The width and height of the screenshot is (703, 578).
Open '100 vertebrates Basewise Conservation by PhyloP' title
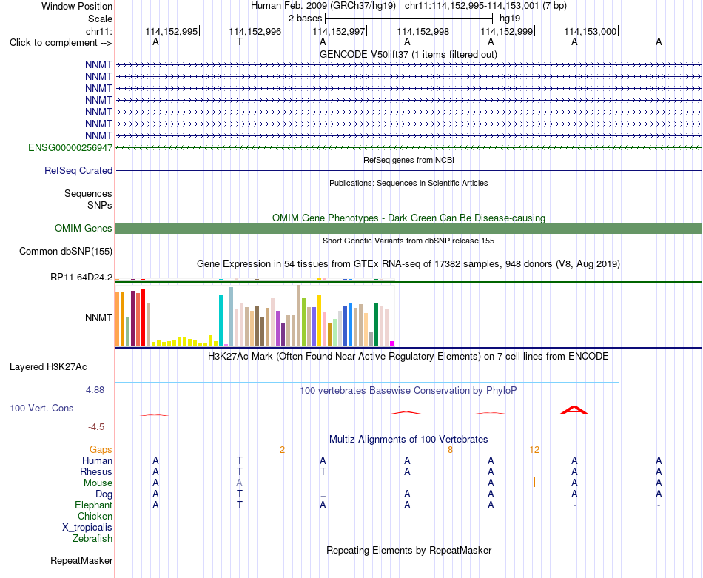408,390
